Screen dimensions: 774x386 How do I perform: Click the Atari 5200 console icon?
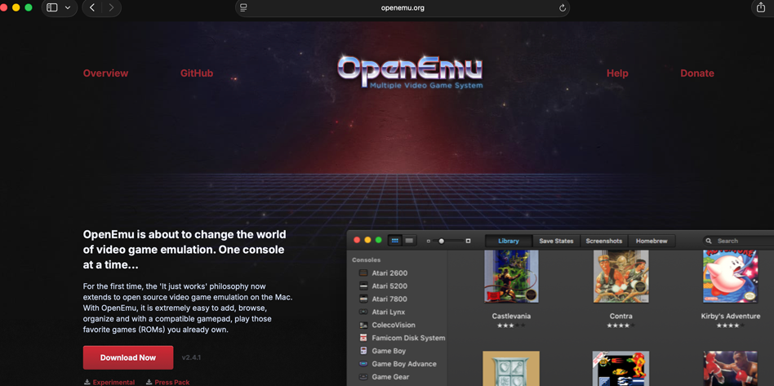point(363,286)
